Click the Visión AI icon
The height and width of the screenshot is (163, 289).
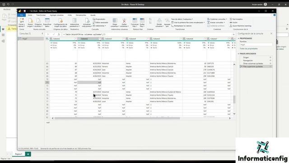click(231, 23)
